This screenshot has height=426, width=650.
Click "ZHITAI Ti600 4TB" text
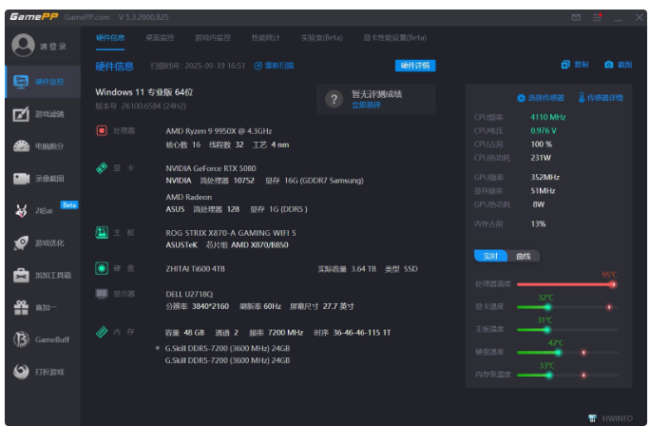pyautogui.click(x=195, y=269)
